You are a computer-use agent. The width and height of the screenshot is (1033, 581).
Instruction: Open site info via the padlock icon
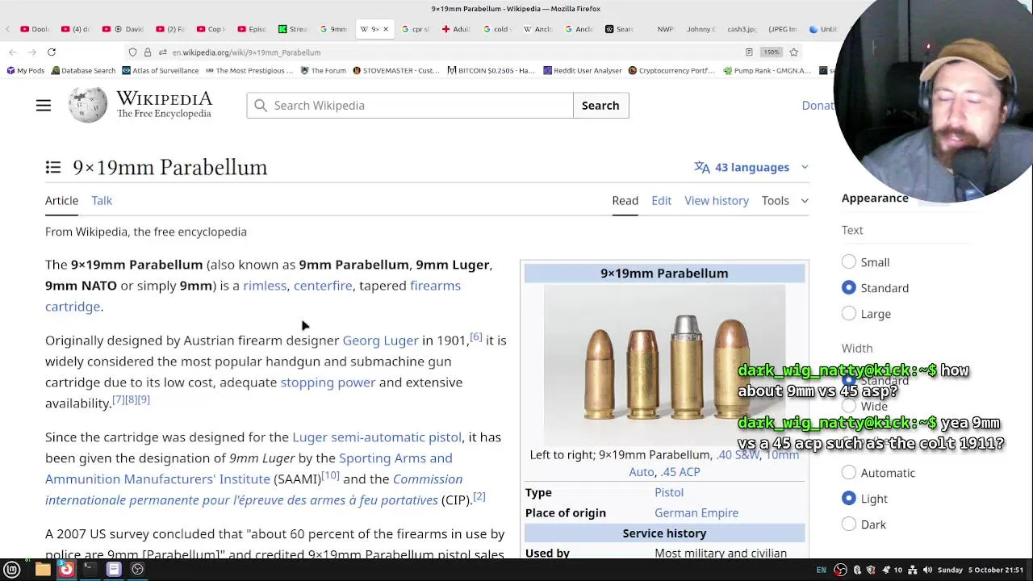click(148, 52)
